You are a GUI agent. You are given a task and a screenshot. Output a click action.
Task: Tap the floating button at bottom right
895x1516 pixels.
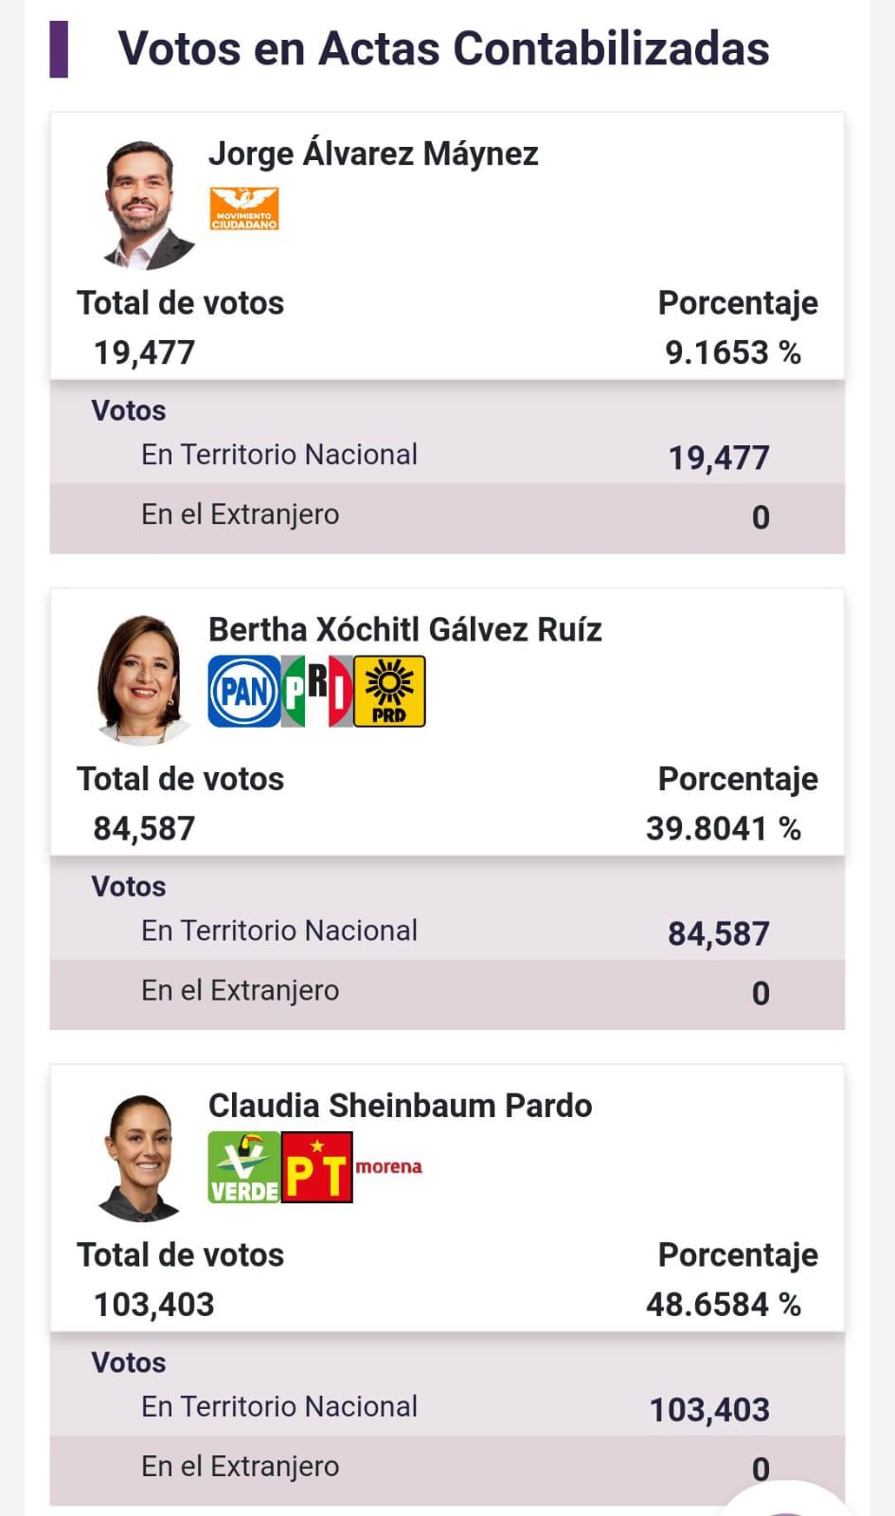(786, 1500)
